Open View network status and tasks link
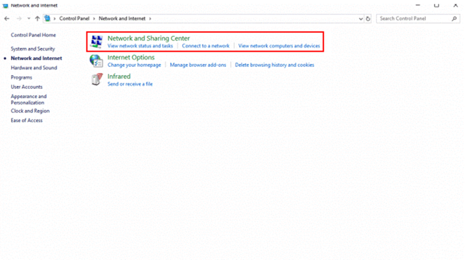 140,46
